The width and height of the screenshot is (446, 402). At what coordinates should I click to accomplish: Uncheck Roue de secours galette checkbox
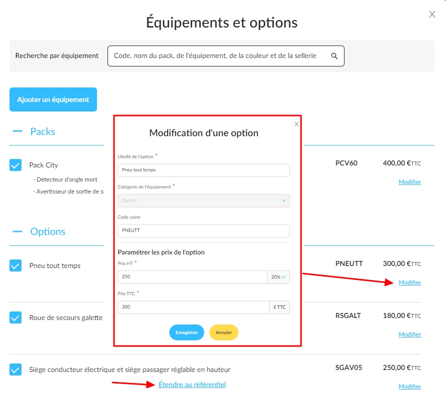tap(15, 317)
